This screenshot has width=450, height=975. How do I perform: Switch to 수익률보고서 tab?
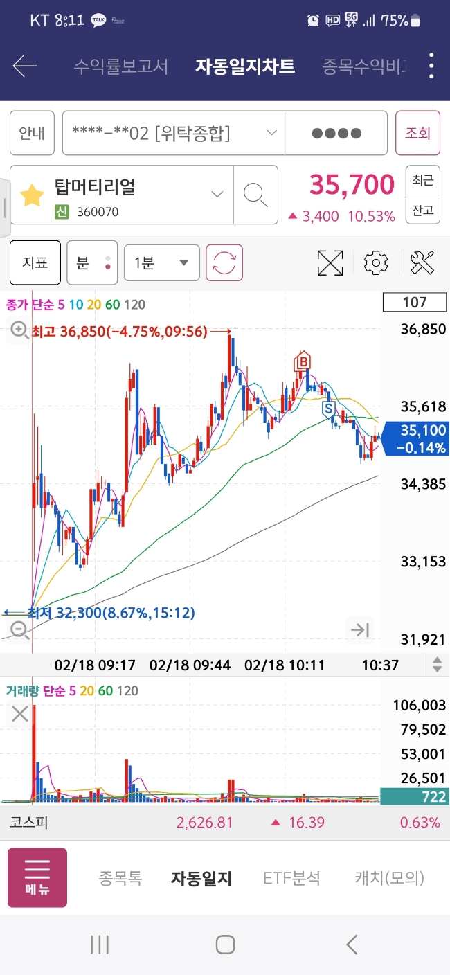120,66
